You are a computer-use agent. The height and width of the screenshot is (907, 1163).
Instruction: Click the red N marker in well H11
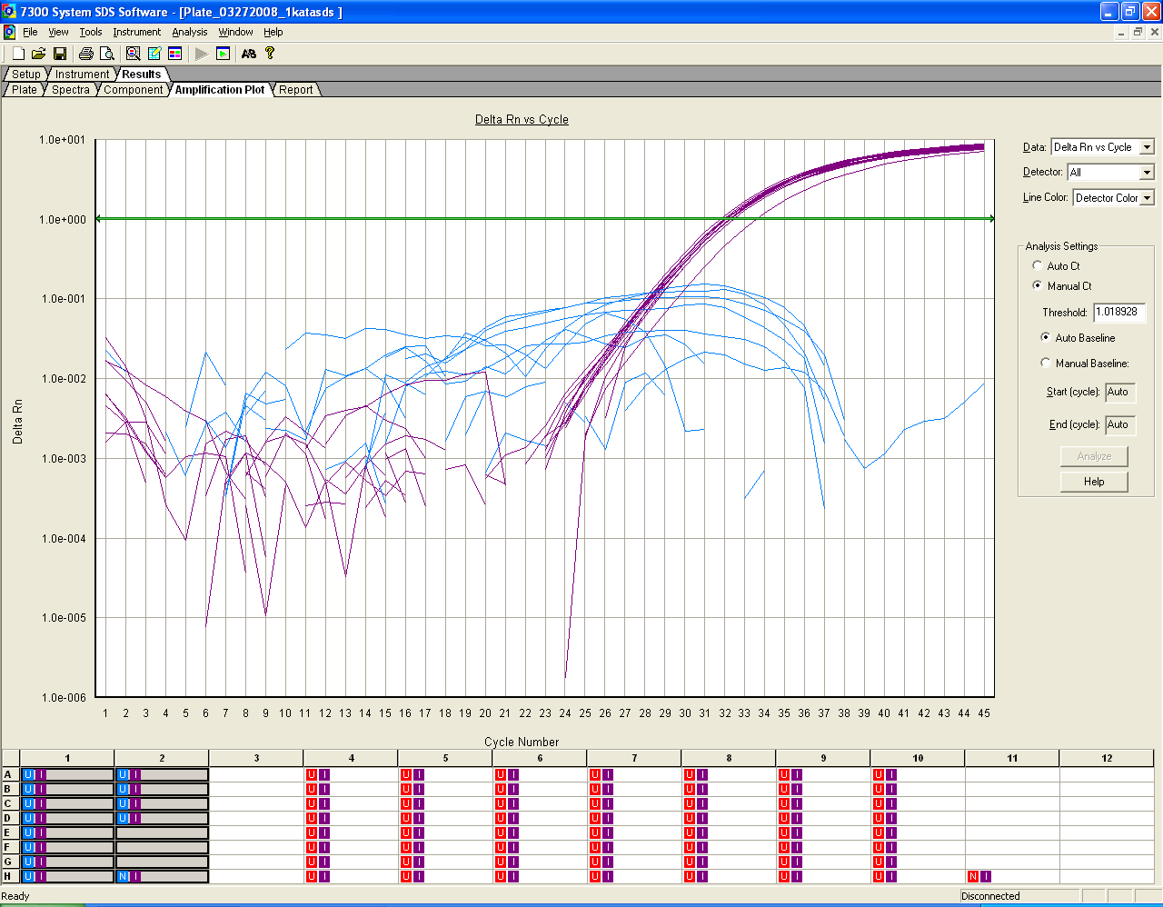[973, 876]
